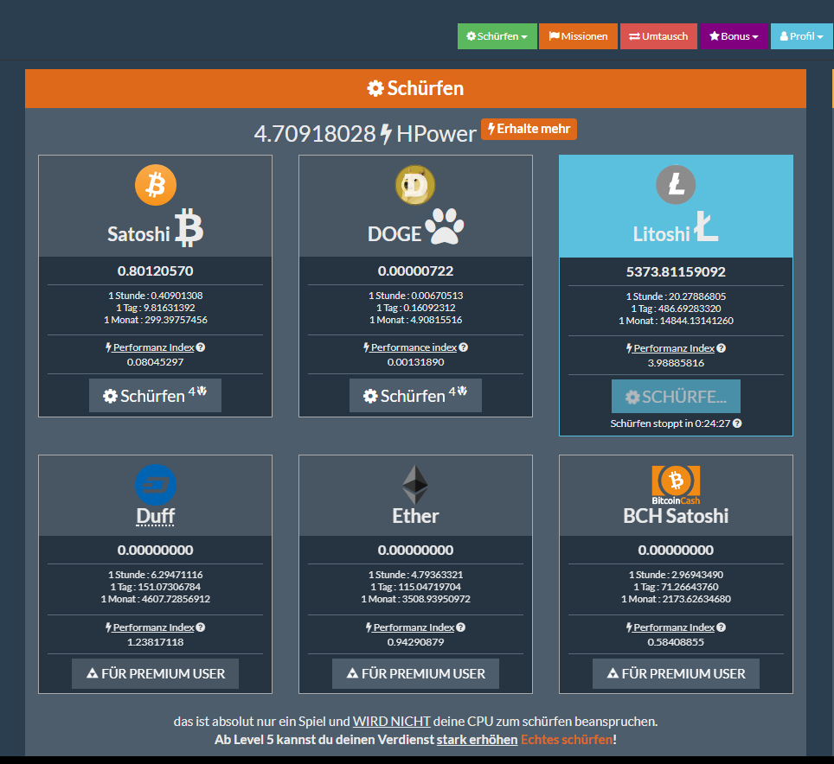Open Performanz Index link on Duff card

(x=153, y=627)
